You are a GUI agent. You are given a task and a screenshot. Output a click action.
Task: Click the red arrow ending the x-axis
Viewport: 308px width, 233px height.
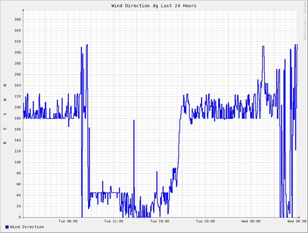click(299, 217)
